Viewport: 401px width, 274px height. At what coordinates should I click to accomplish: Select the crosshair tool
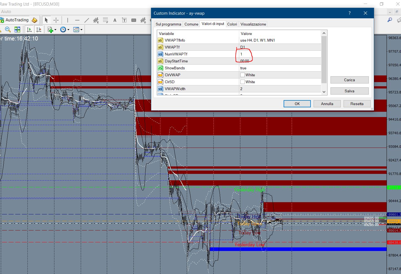coord(56,20)
